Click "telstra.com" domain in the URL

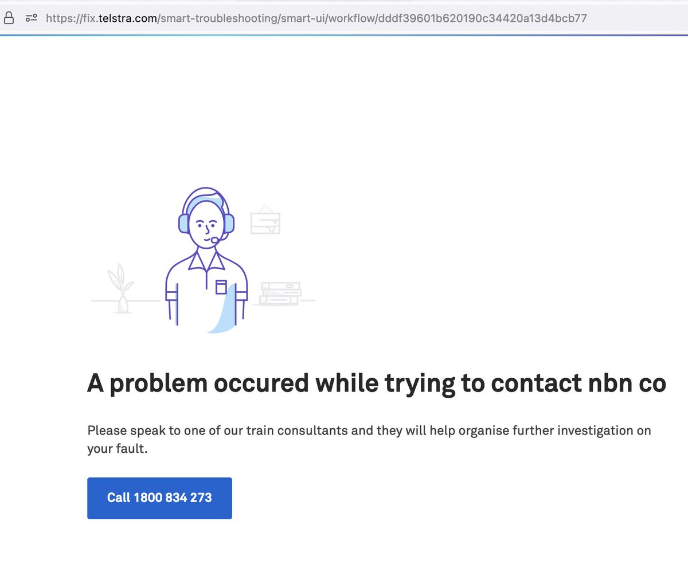[128, 18]
